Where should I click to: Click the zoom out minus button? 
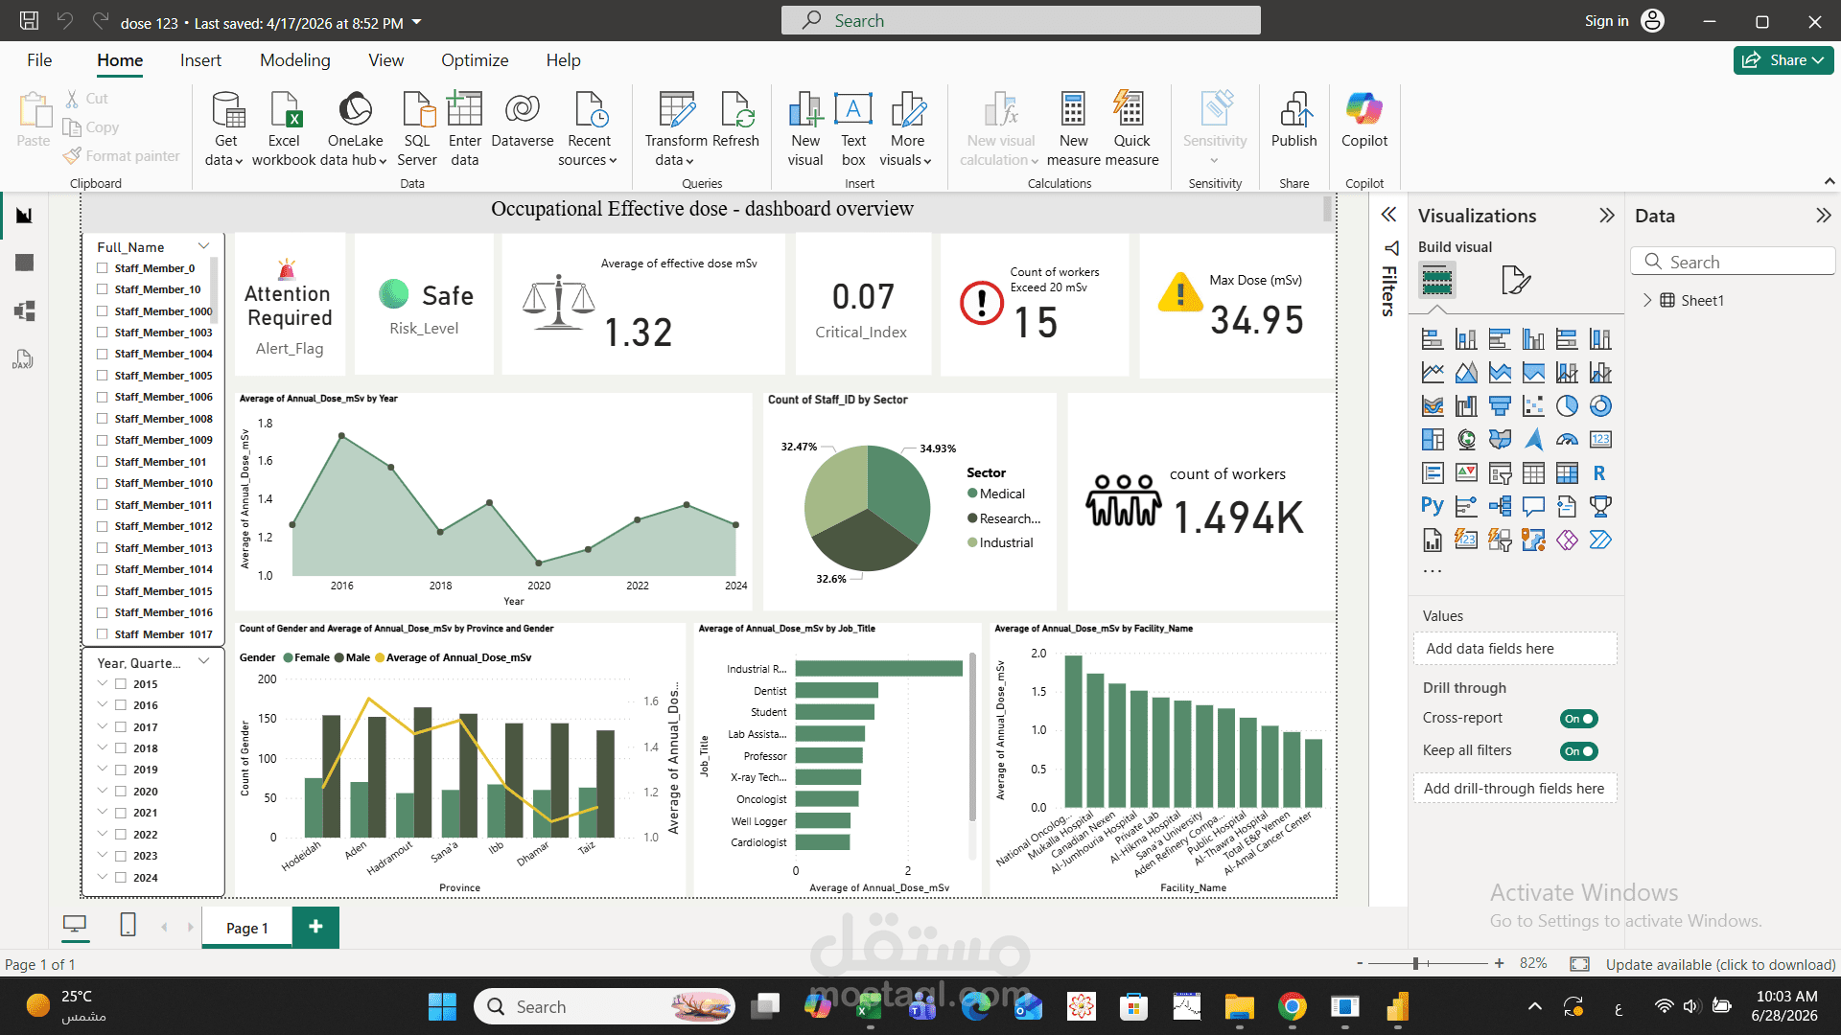click(x=1360, y=963)
